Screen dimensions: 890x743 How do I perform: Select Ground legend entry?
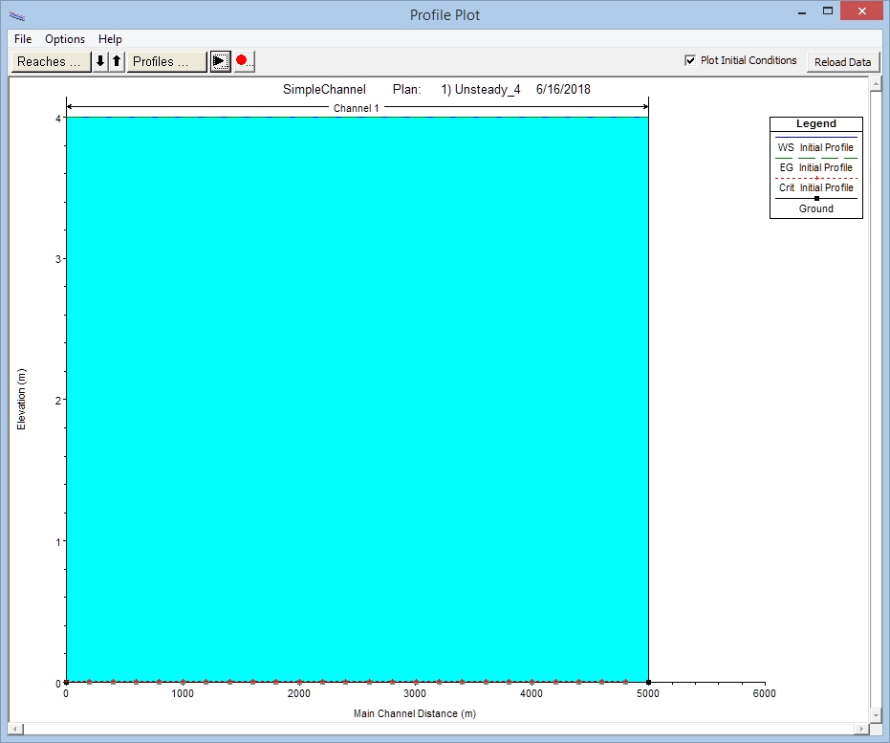(x=816, y=208)
